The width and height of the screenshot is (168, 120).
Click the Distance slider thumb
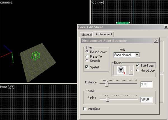tap(107, 84)
